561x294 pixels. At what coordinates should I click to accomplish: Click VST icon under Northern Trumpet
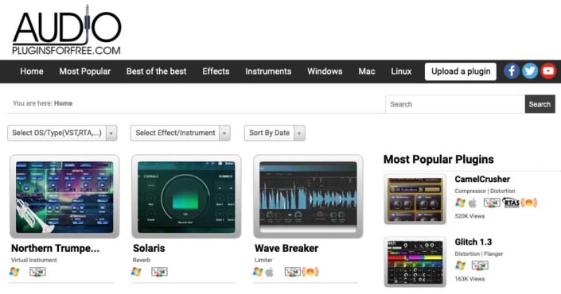click(x=37, y=272)
